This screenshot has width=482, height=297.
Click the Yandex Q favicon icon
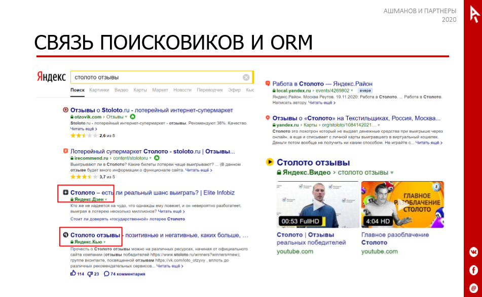(x=65, y=235)
